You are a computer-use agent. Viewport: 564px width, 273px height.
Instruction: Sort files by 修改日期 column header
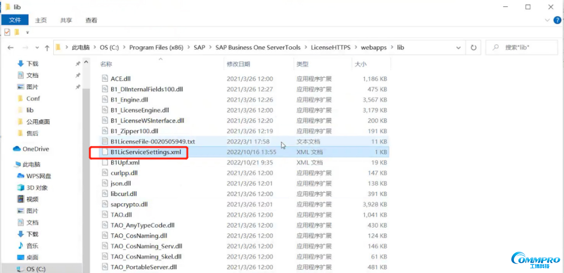click(x=238, y=64)
